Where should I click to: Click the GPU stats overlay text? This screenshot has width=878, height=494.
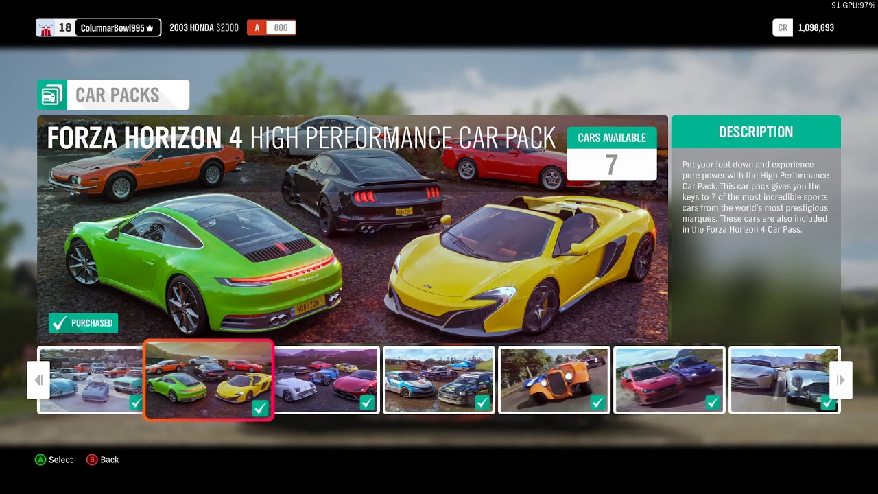[853, 5]
